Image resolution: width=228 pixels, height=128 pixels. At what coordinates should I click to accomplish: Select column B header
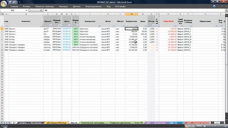click(26, 14)
